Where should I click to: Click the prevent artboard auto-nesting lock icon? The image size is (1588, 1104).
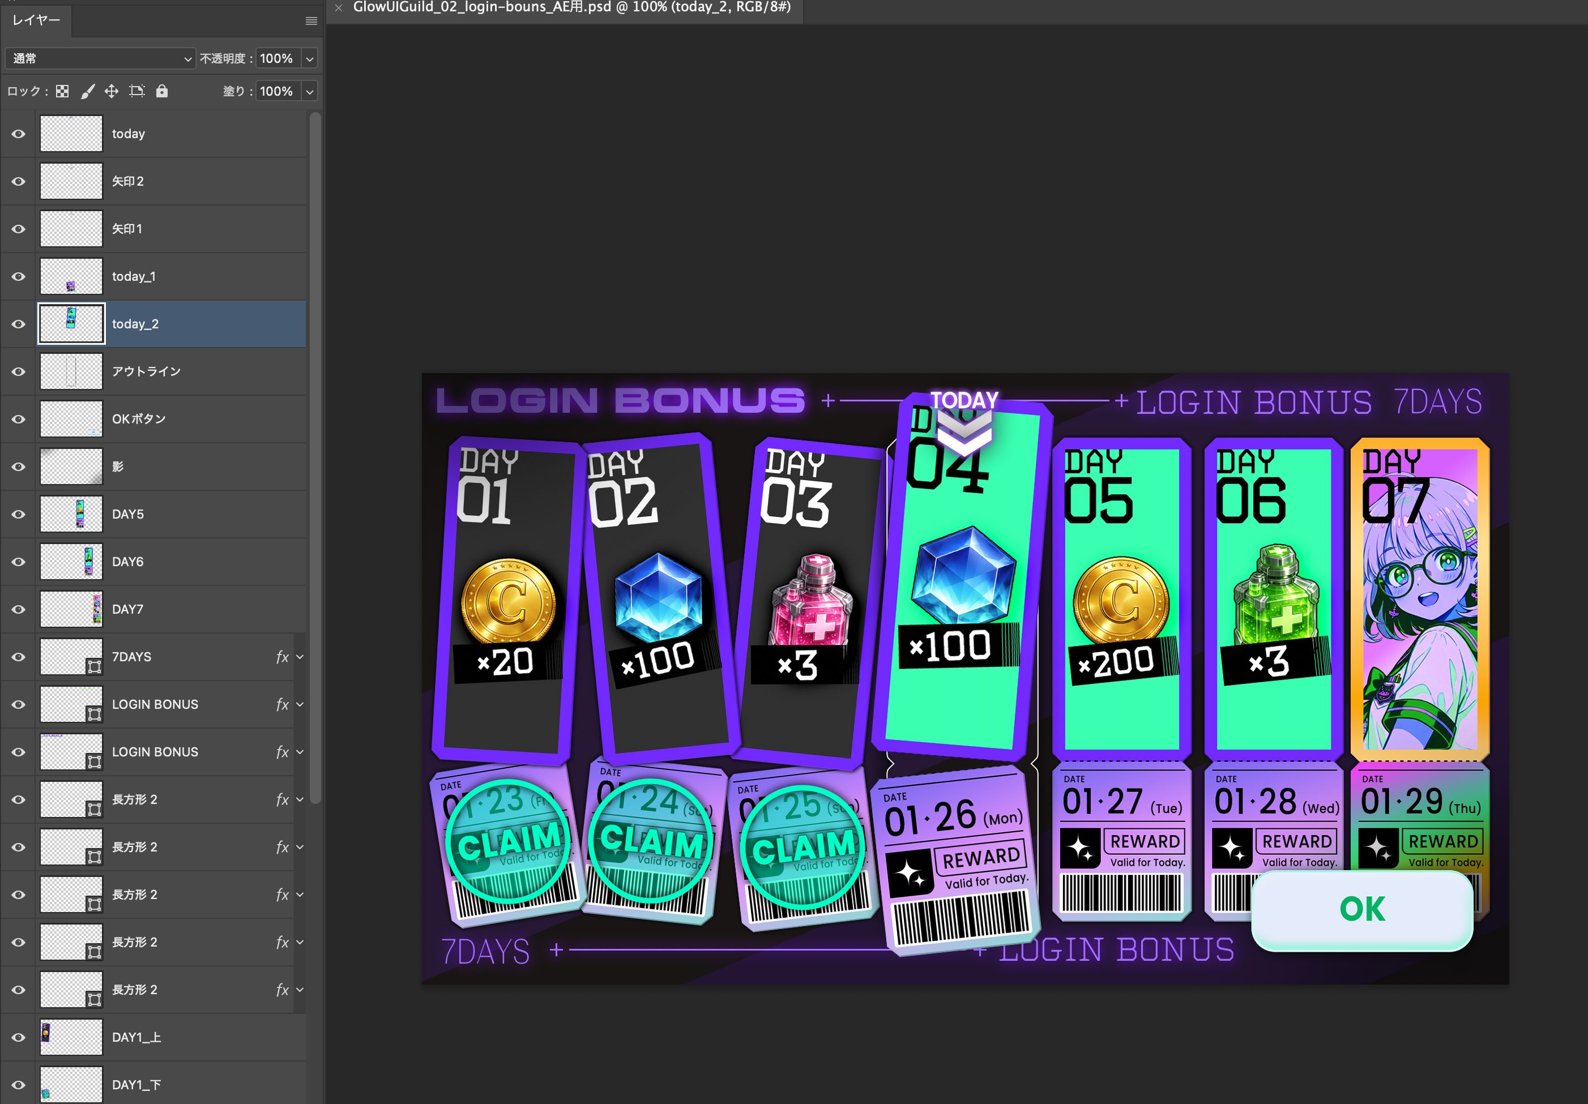click(x=137, y=91)
